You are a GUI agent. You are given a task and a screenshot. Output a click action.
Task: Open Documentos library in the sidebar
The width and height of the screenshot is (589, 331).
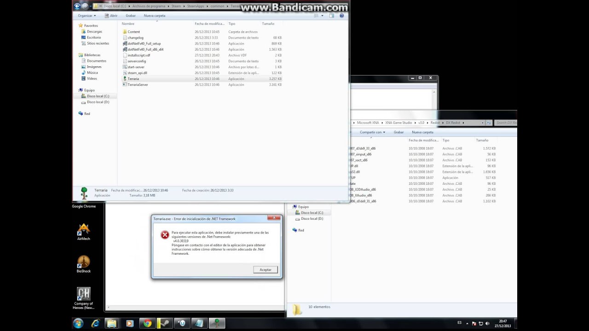[x=96, y=61]
